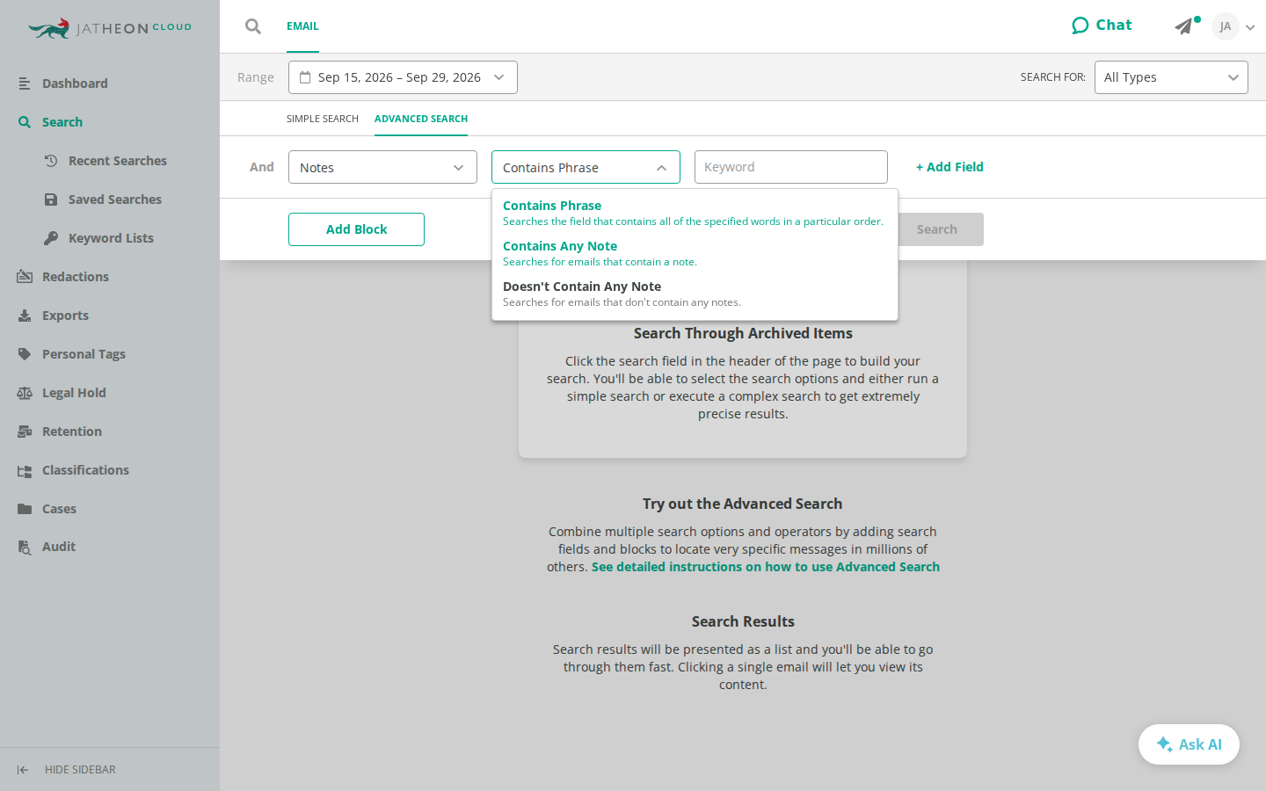Choose Doesn't Contain Any Note option

coord(695,294)
